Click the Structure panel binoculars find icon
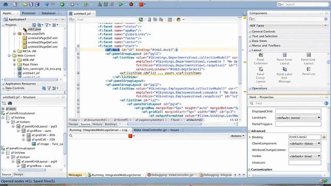 [x=10, y=103]
